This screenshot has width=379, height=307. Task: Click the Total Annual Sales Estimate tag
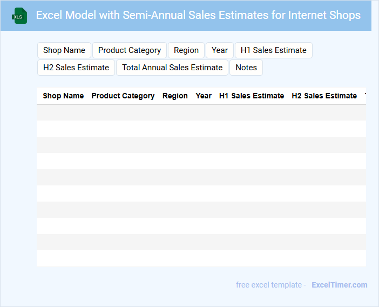pyautogui.click(x=172, y=68)
